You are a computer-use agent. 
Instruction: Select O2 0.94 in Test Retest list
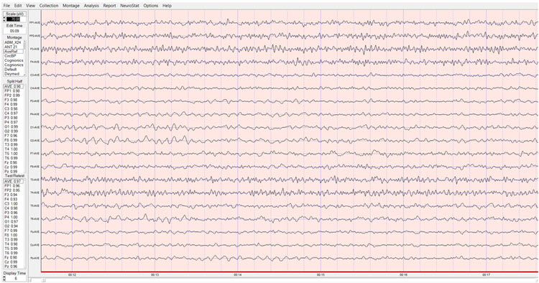(x=14, y=226)
